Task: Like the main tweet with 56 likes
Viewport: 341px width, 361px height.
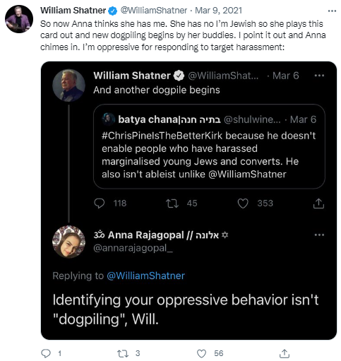Action: [x=201, y=353]
